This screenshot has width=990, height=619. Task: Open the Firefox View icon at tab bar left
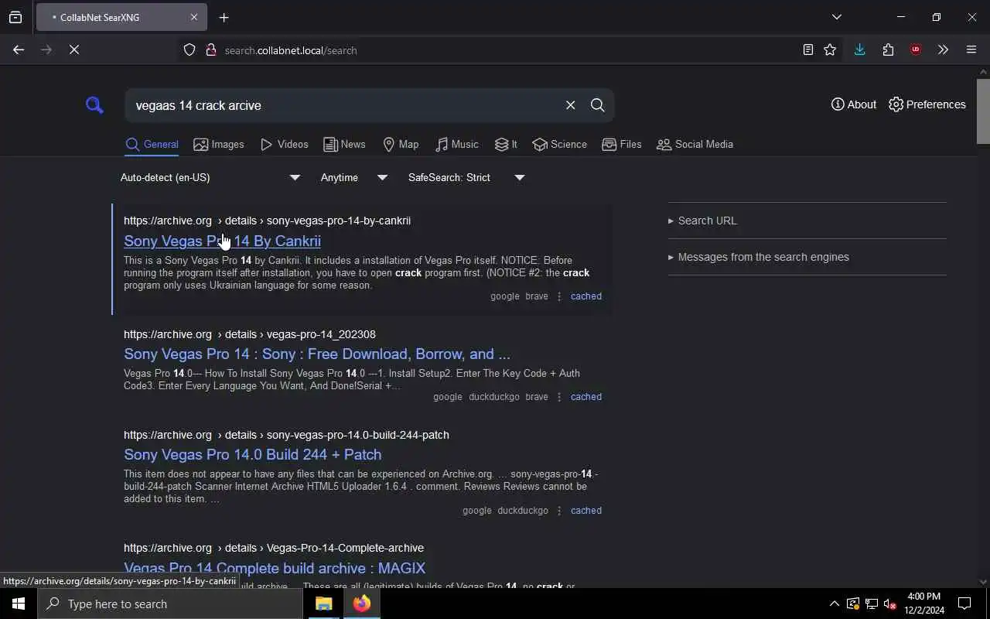pyautogui.click(x=15, y=17)
